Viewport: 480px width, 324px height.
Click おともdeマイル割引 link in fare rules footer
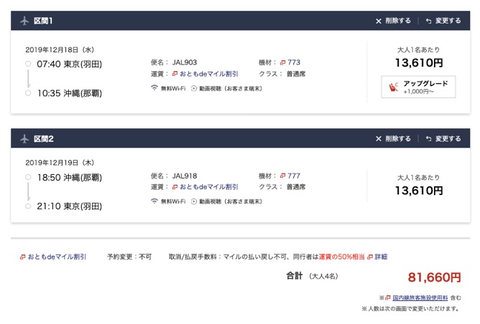(56, 256)
